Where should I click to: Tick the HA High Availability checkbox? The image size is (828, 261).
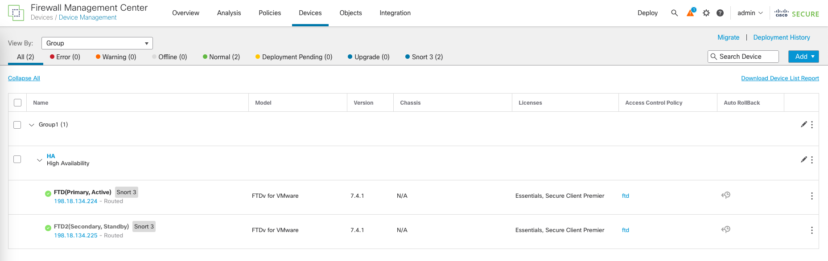click(17, 159)
